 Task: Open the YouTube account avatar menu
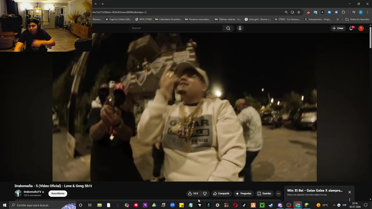[361, 28]
